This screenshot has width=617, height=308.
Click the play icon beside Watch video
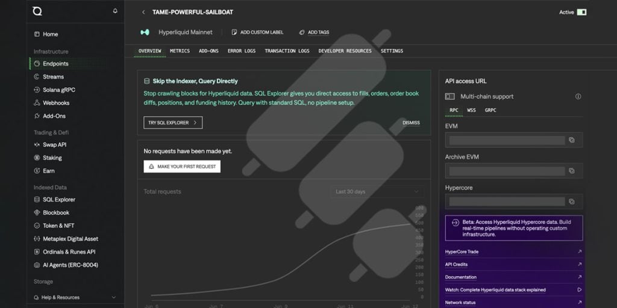coord(579,290)
